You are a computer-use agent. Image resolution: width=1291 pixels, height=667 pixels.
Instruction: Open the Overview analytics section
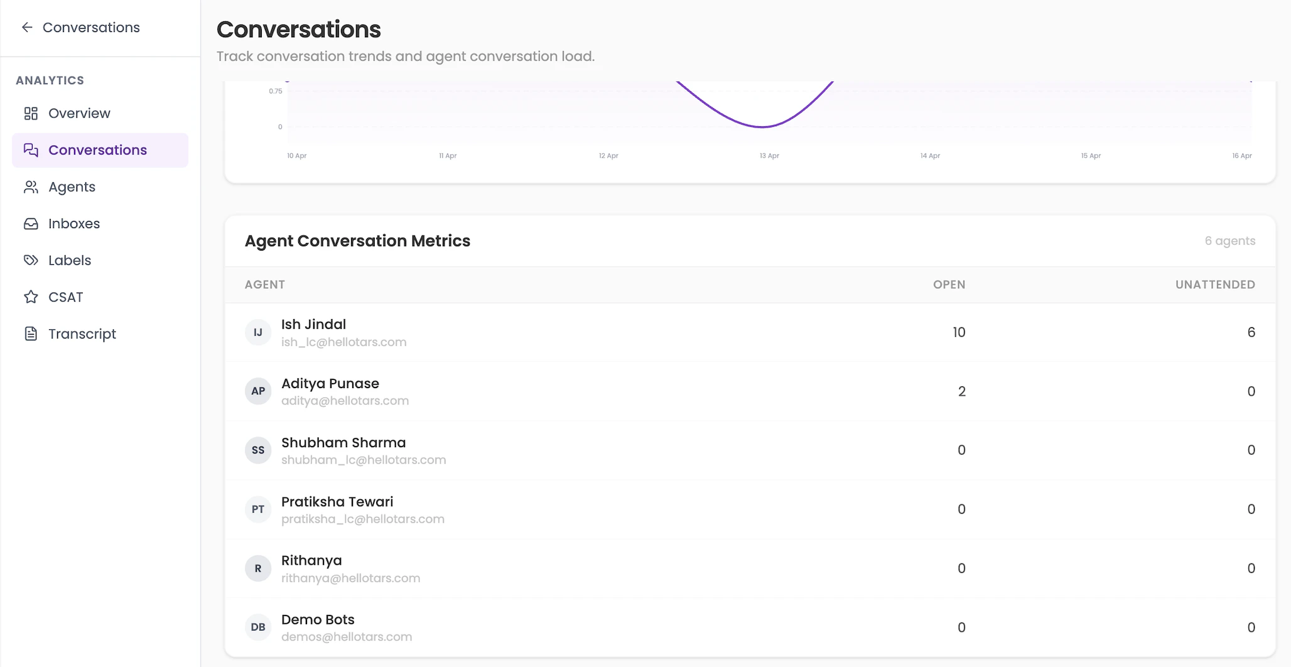(78, 113)
